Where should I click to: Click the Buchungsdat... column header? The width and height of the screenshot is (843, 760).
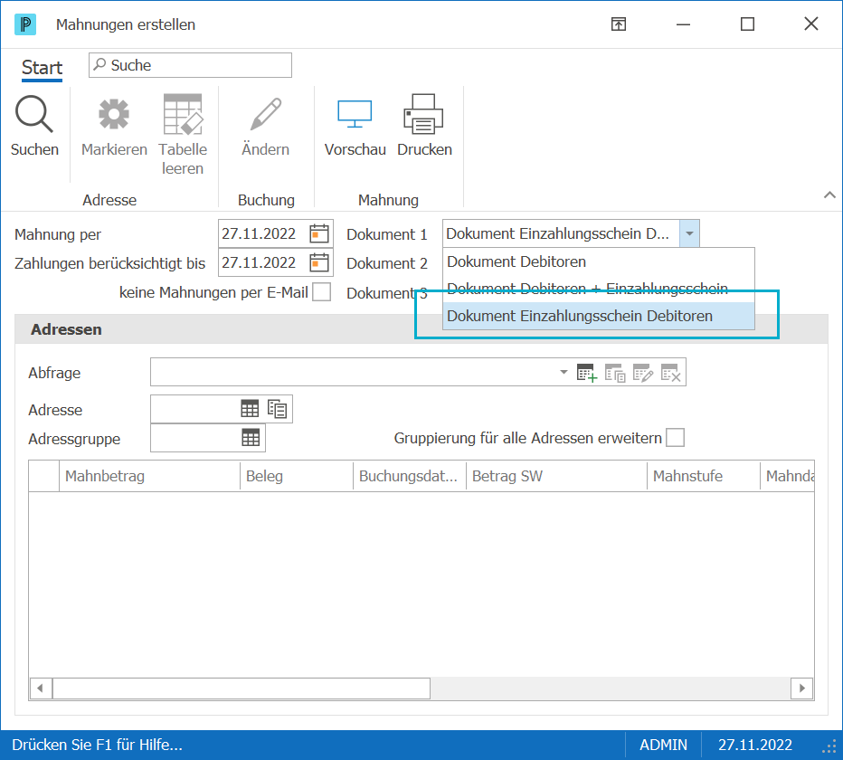click(409, 476)
